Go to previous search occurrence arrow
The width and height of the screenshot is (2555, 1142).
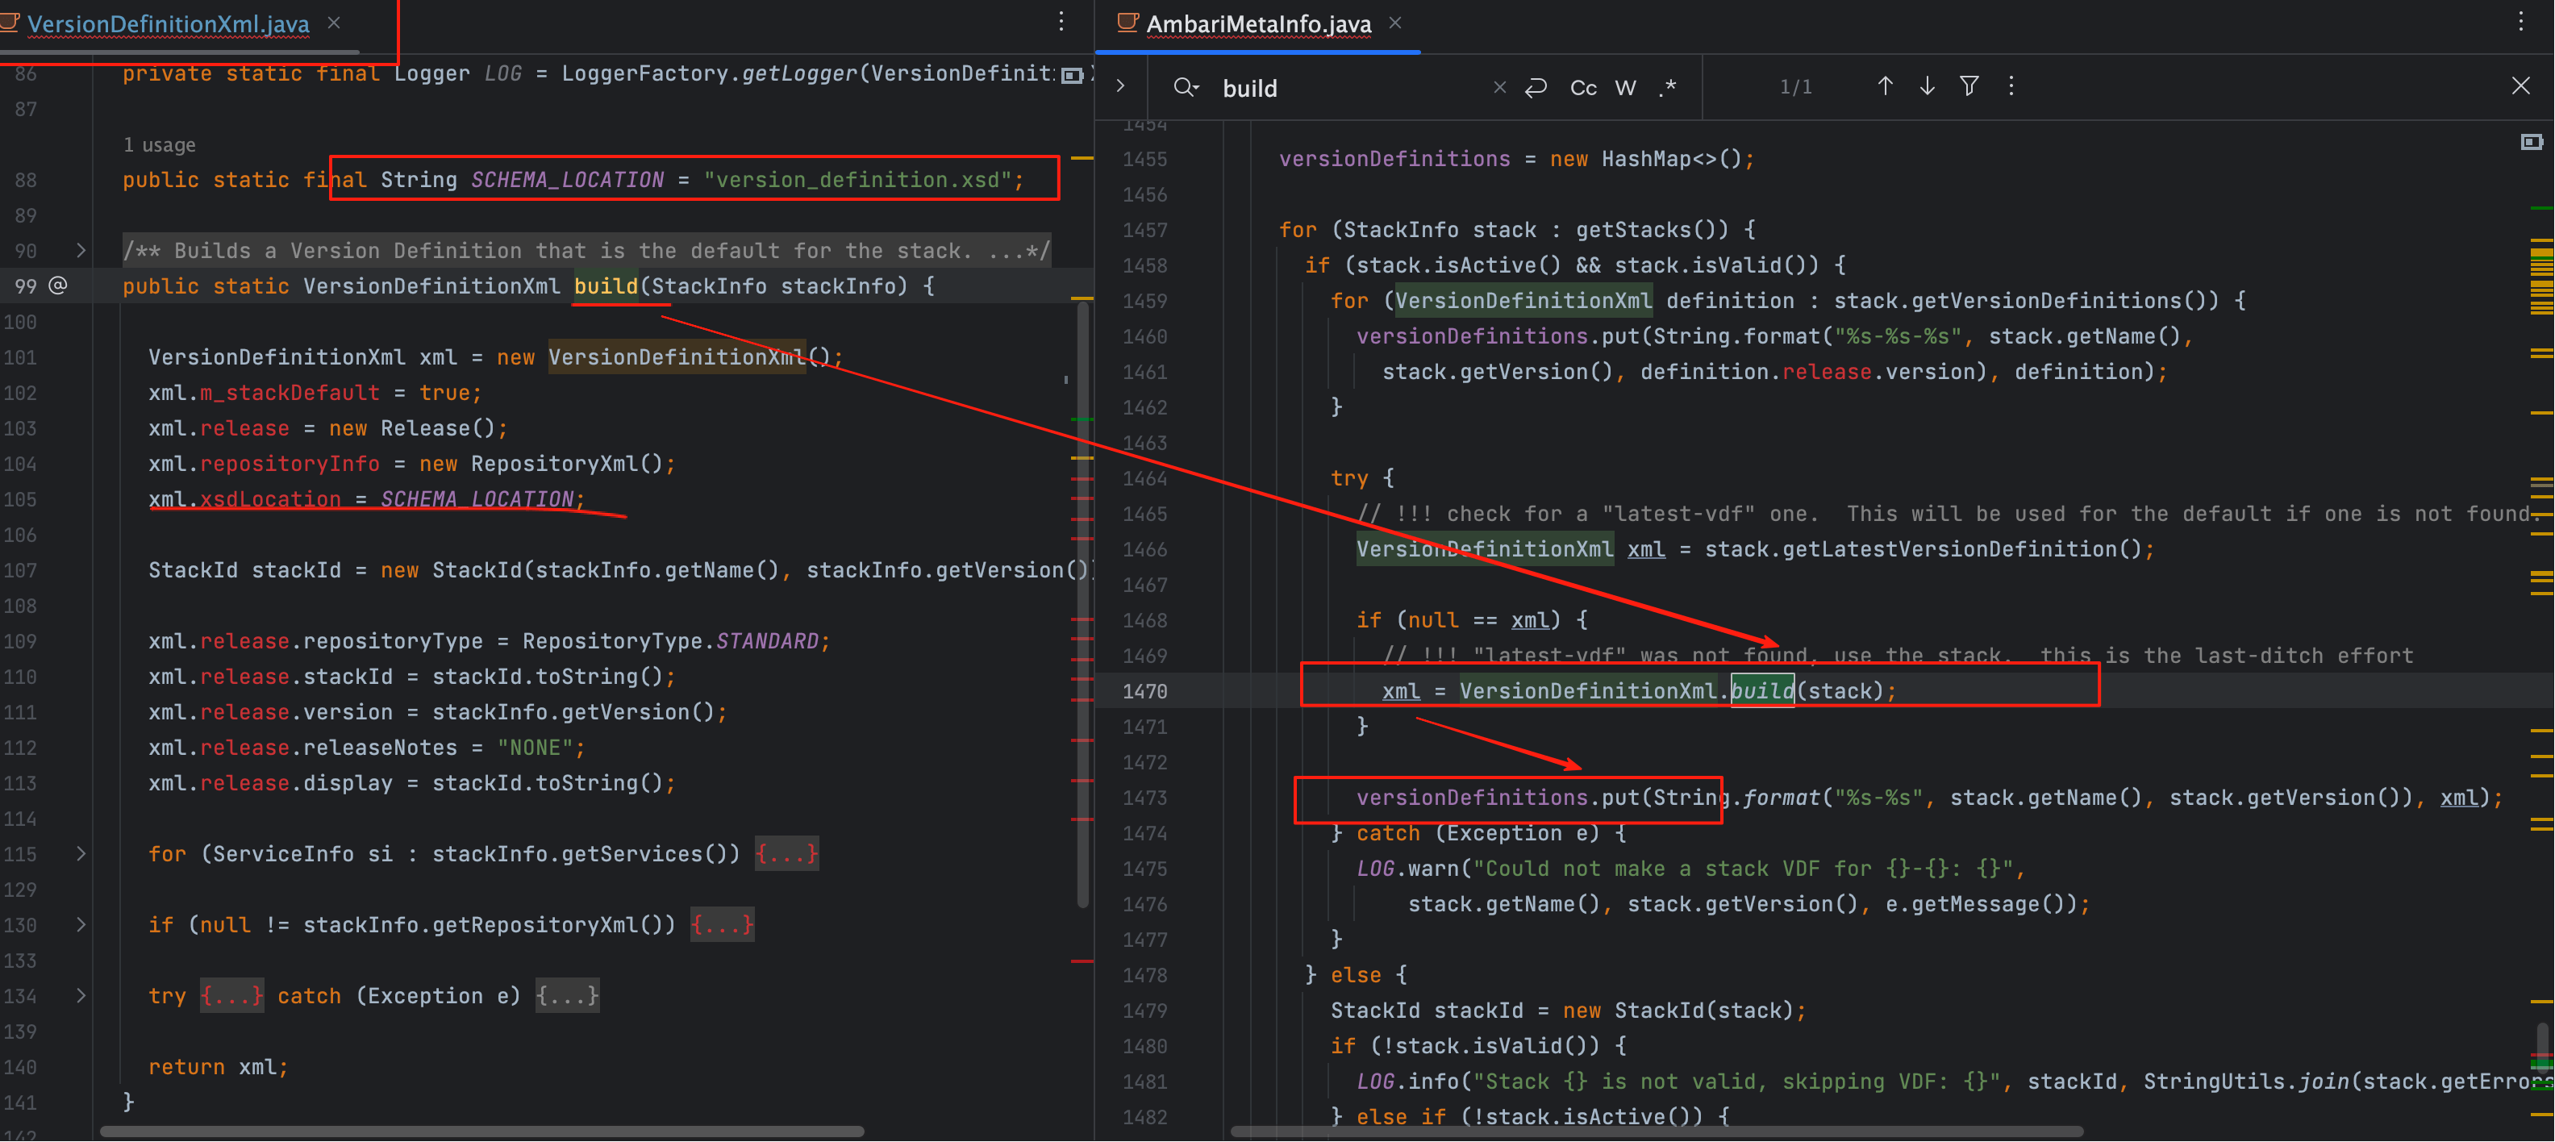coord(1885,86)
